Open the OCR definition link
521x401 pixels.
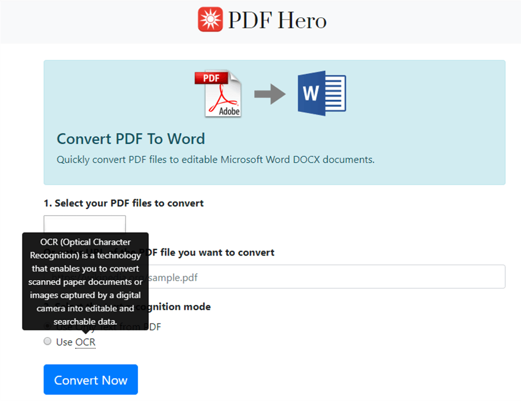click(86, 342)
